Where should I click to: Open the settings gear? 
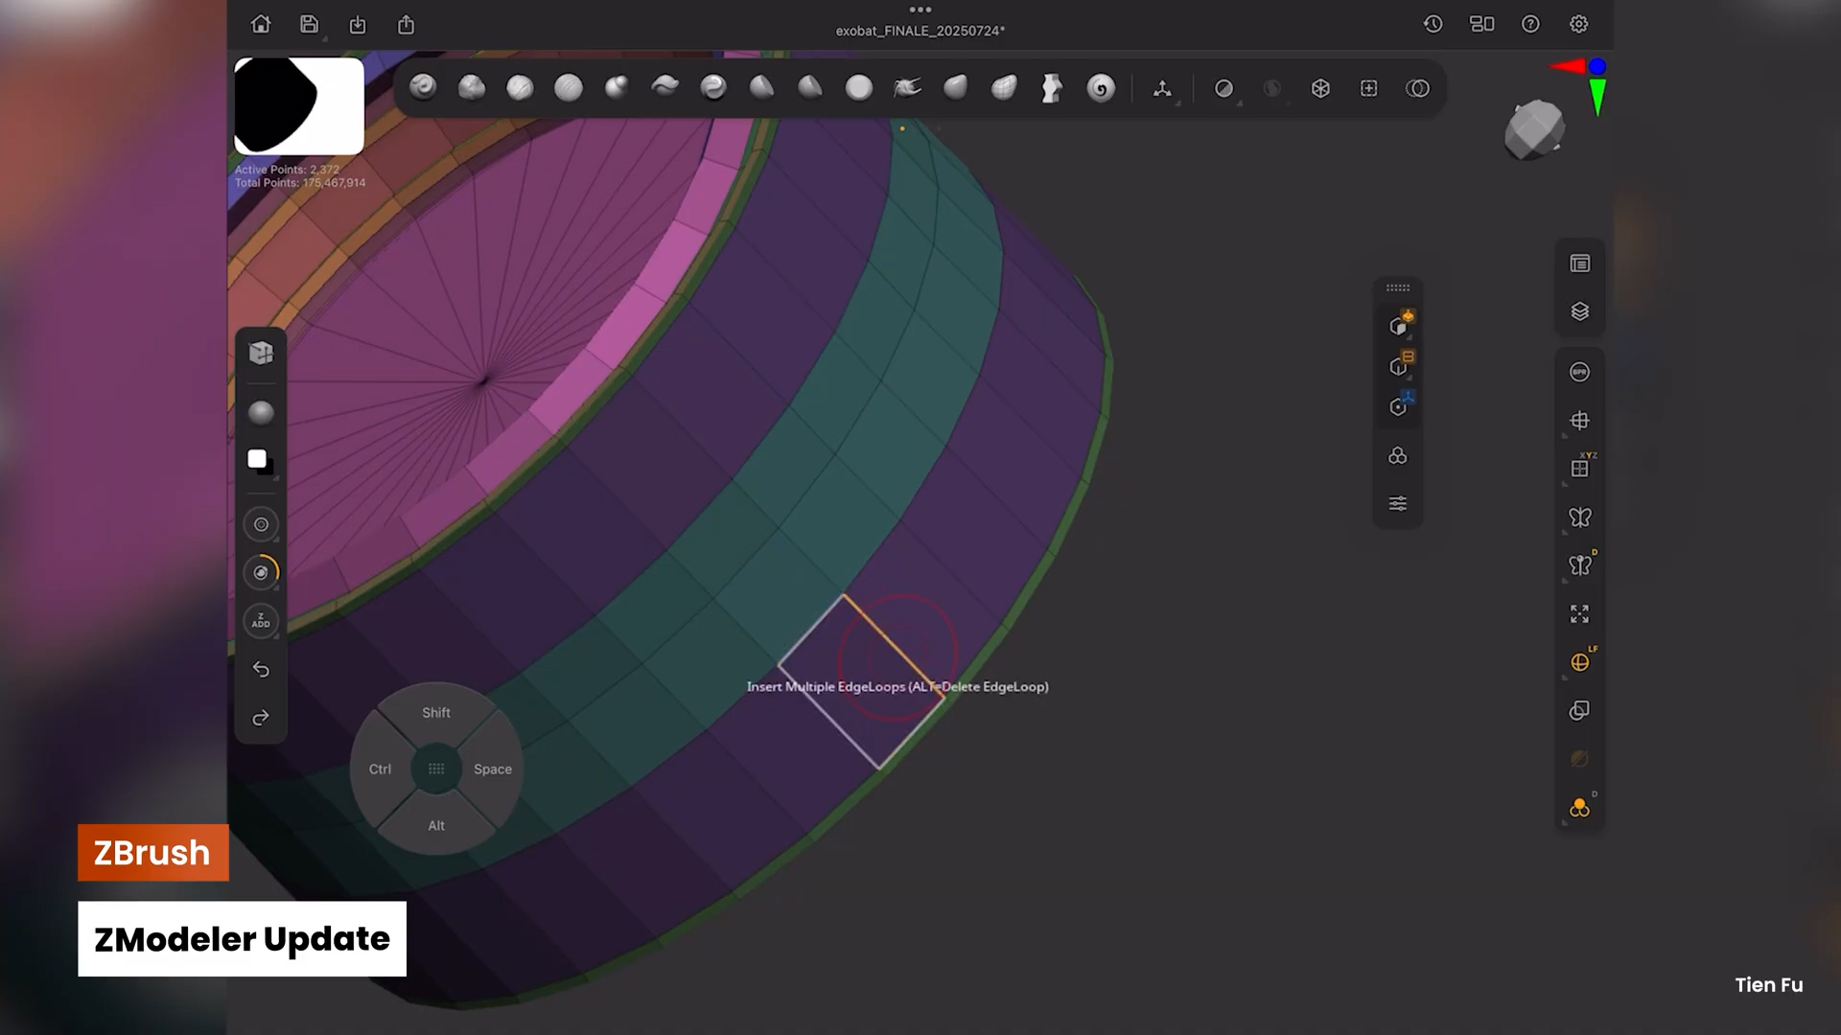1578,25
